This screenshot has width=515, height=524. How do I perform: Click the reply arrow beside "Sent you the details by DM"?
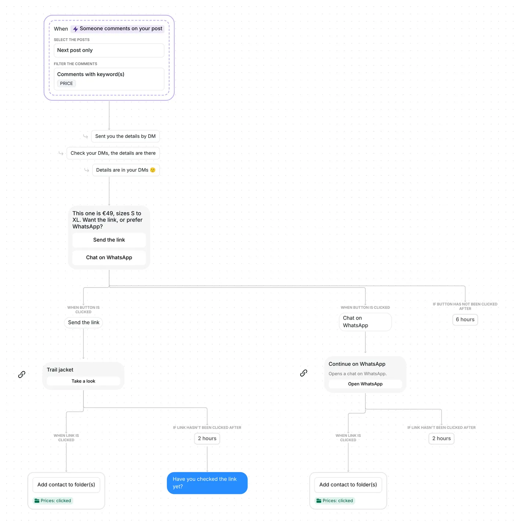point(85,136)
